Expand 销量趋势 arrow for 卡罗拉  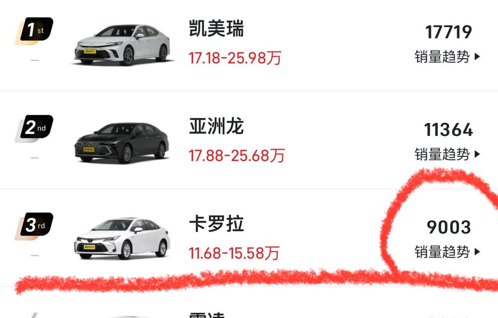[477, 252]
